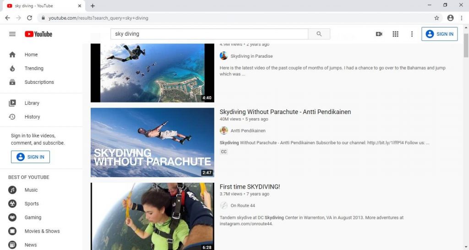Click Skydiving in Paradise channel avatar

point(224,56)
